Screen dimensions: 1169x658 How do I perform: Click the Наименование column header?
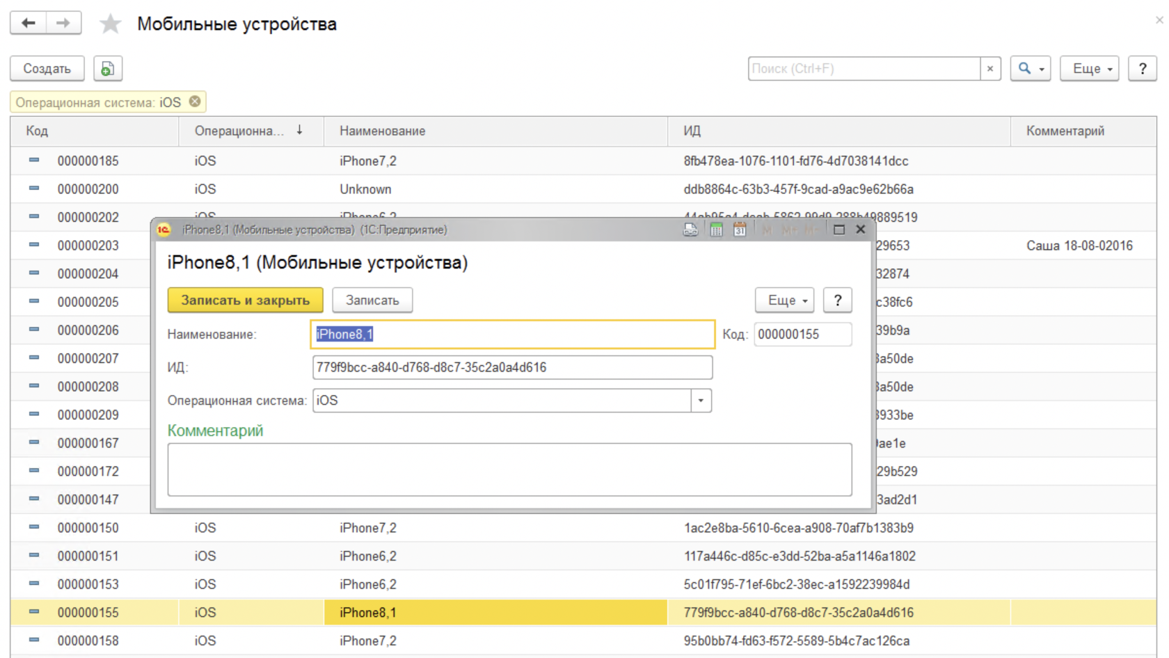point(495,131)
